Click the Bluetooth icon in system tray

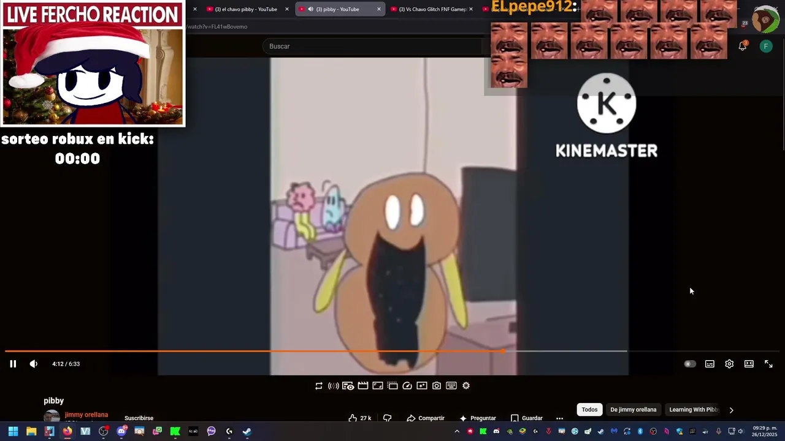[640, 431]
